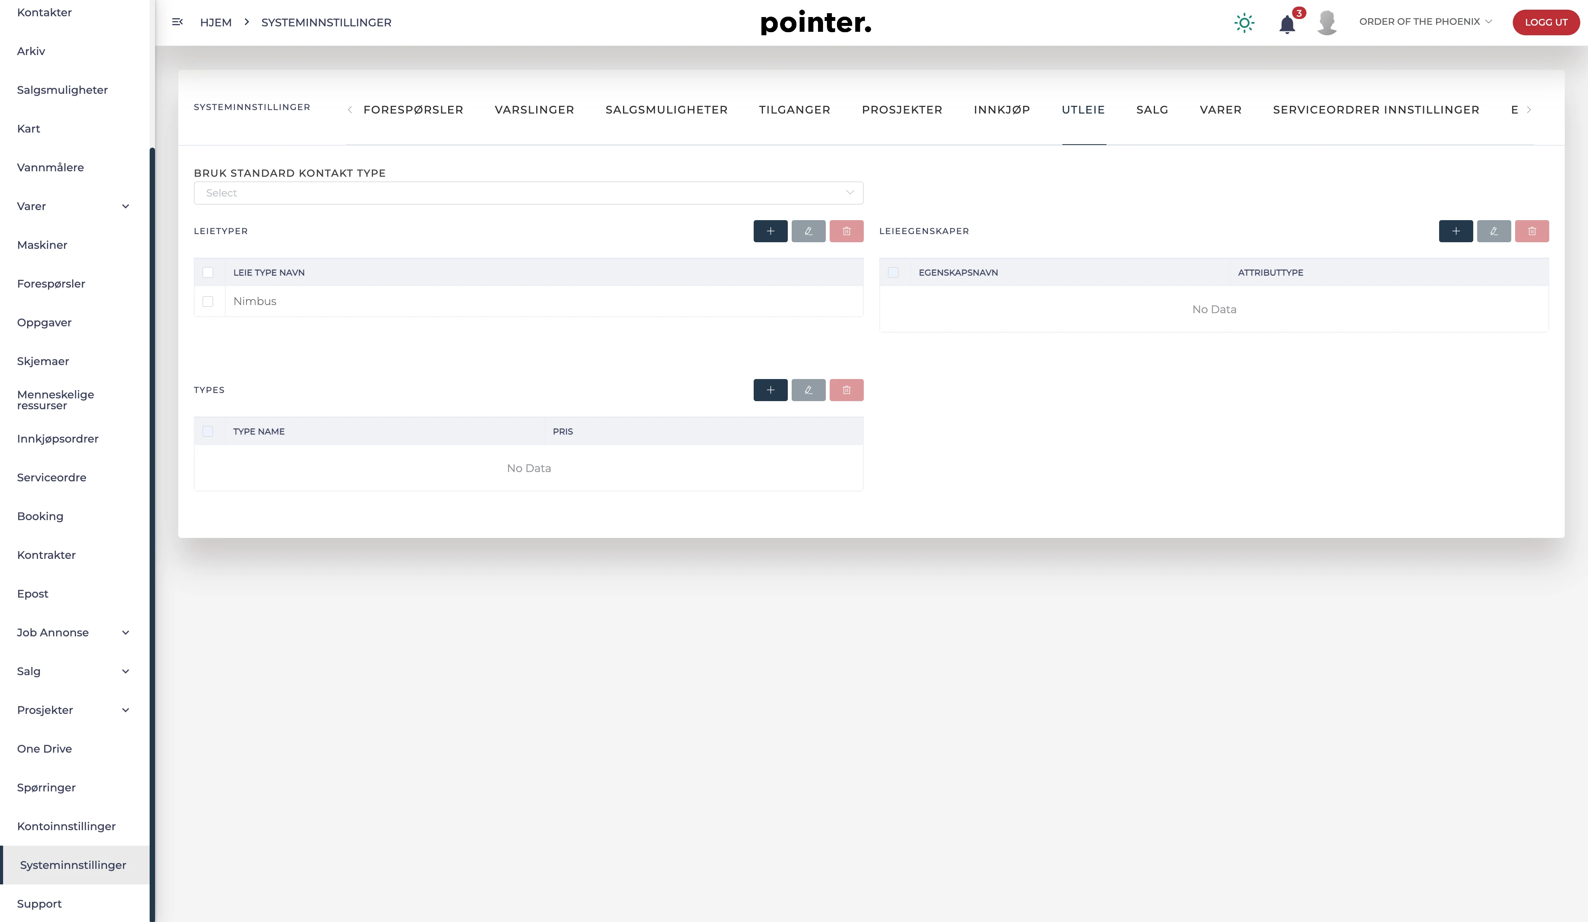The height and width of the screenshot is (922, 1588).
Task: Open One Drive in sidebar
Action: point(44,749)
